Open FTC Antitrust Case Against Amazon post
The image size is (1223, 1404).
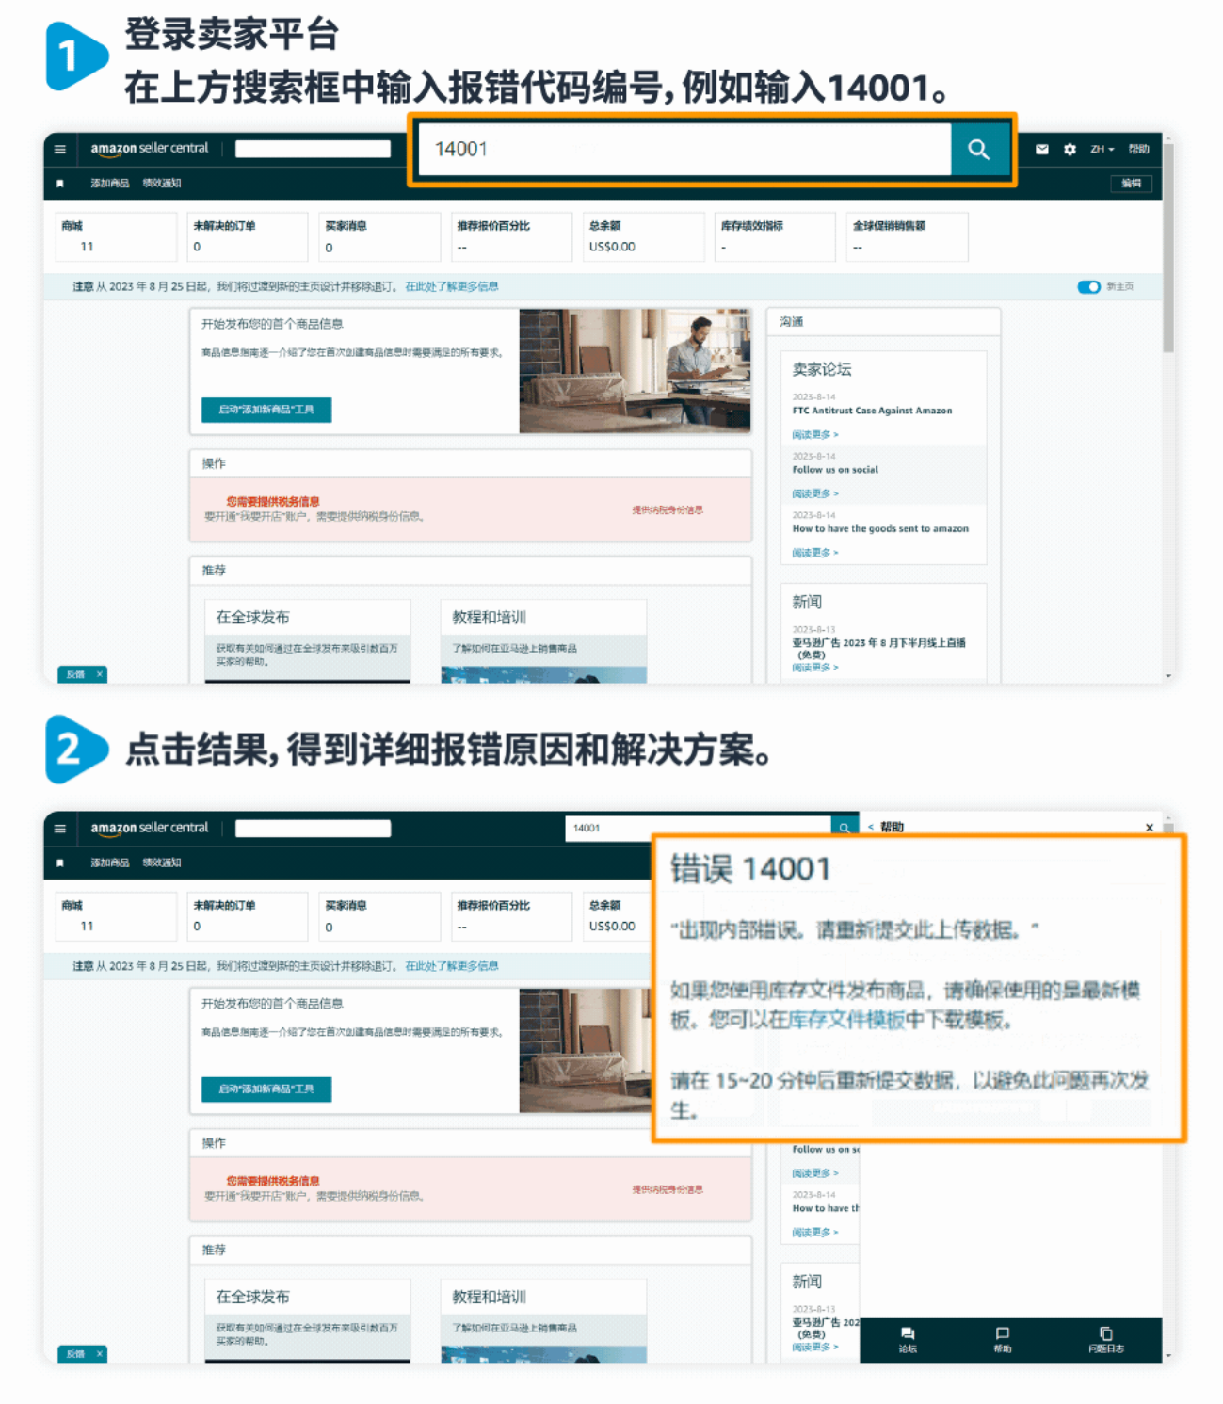coord(871,411)
